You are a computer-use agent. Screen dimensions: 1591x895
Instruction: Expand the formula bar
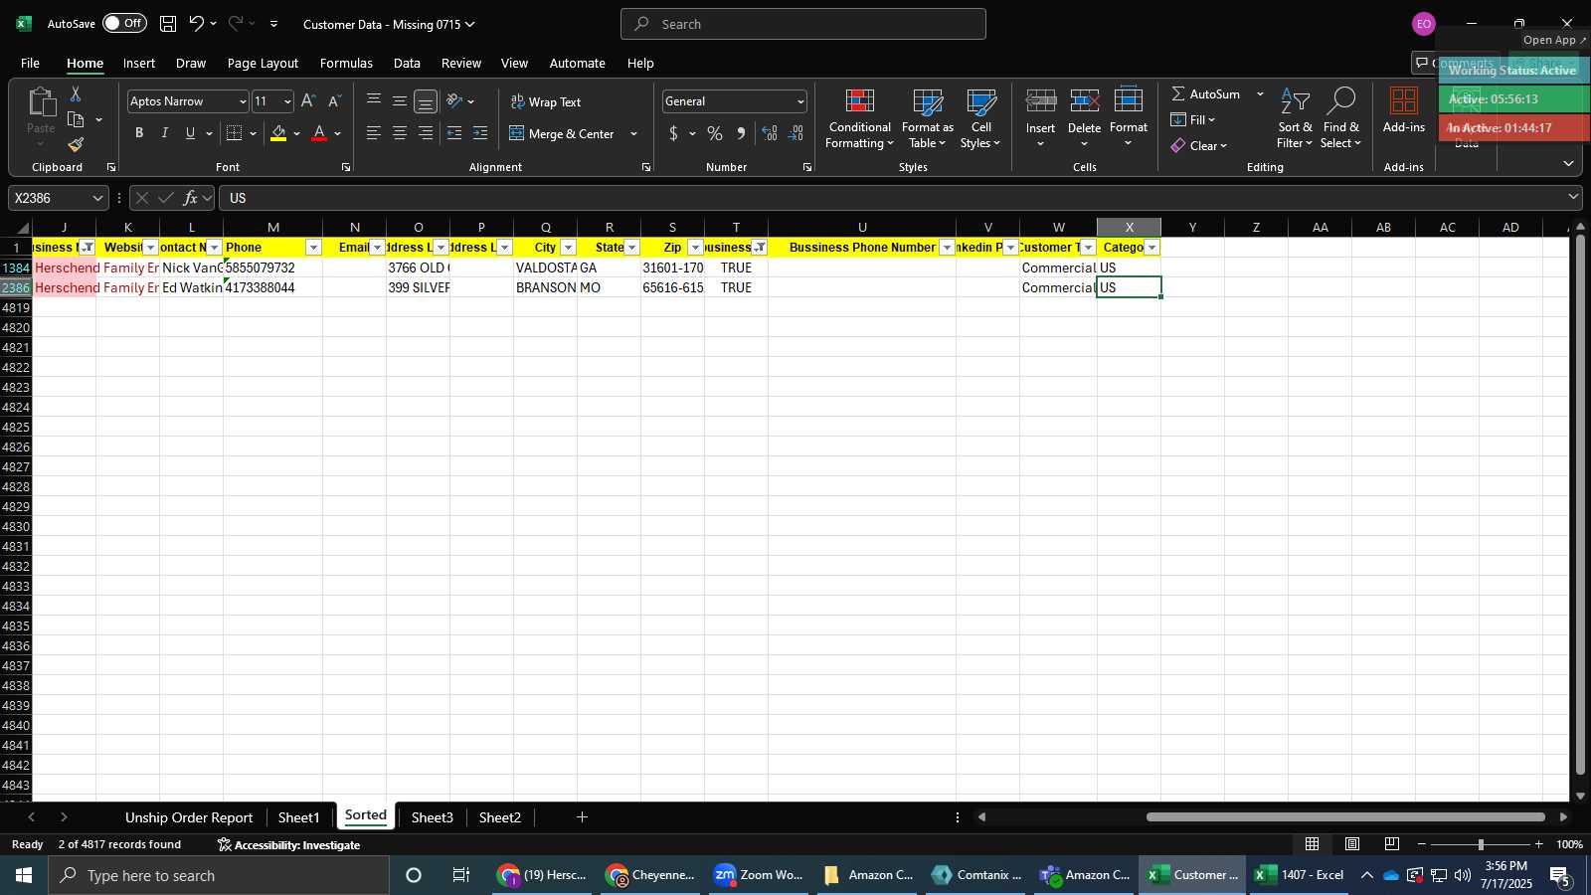point(1573,197)
